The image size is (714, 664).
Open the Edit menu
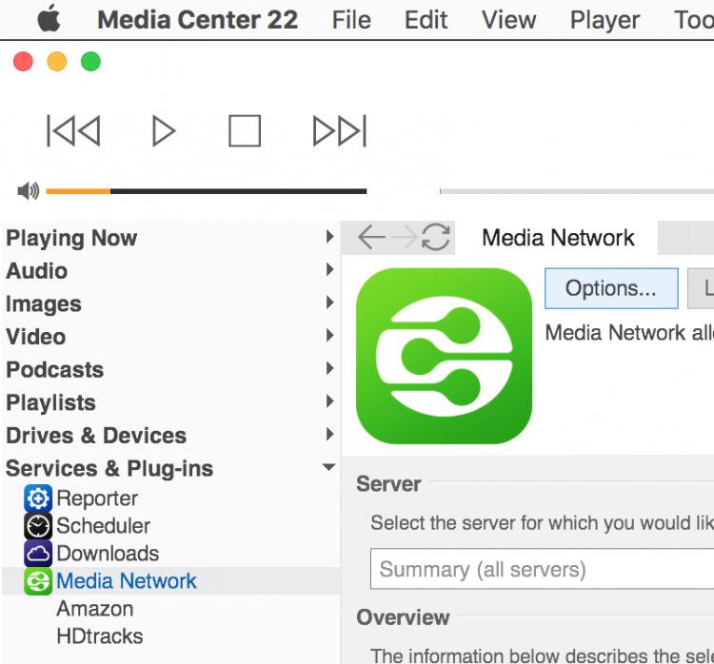coord(426,20)
